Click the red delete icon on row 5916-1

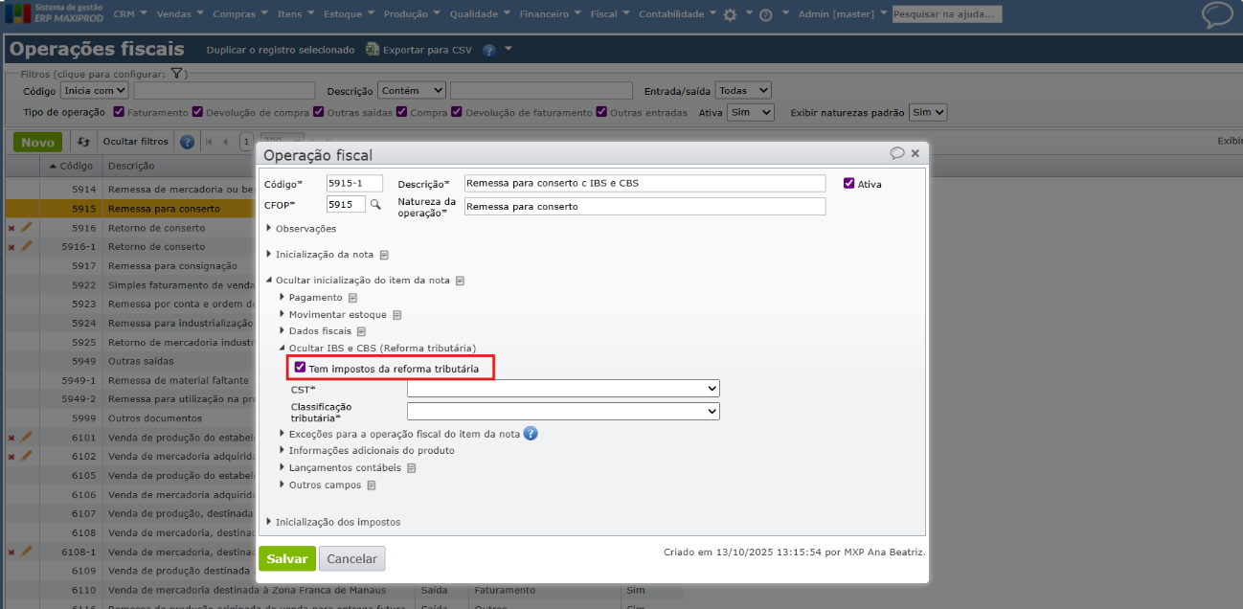click(11, 247)
